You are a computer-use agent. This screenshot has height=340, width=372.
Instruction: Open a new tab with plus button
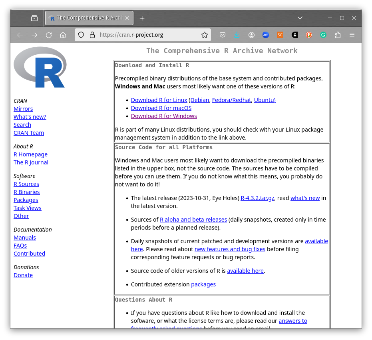[142, 18]
